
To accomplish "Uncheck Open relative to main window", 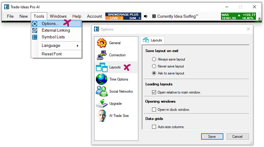I will (154, 92).
